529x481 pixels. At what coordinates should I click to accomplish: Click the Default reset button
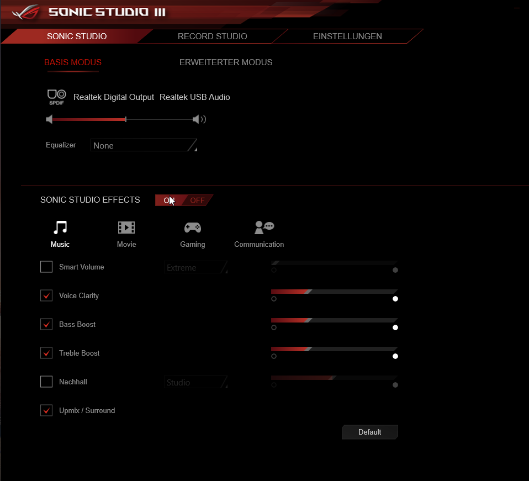point(370,432)
